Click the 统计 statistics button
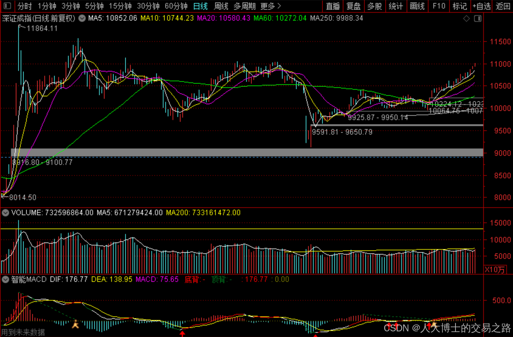Screen dimensions: 513x337 [395, 6]
